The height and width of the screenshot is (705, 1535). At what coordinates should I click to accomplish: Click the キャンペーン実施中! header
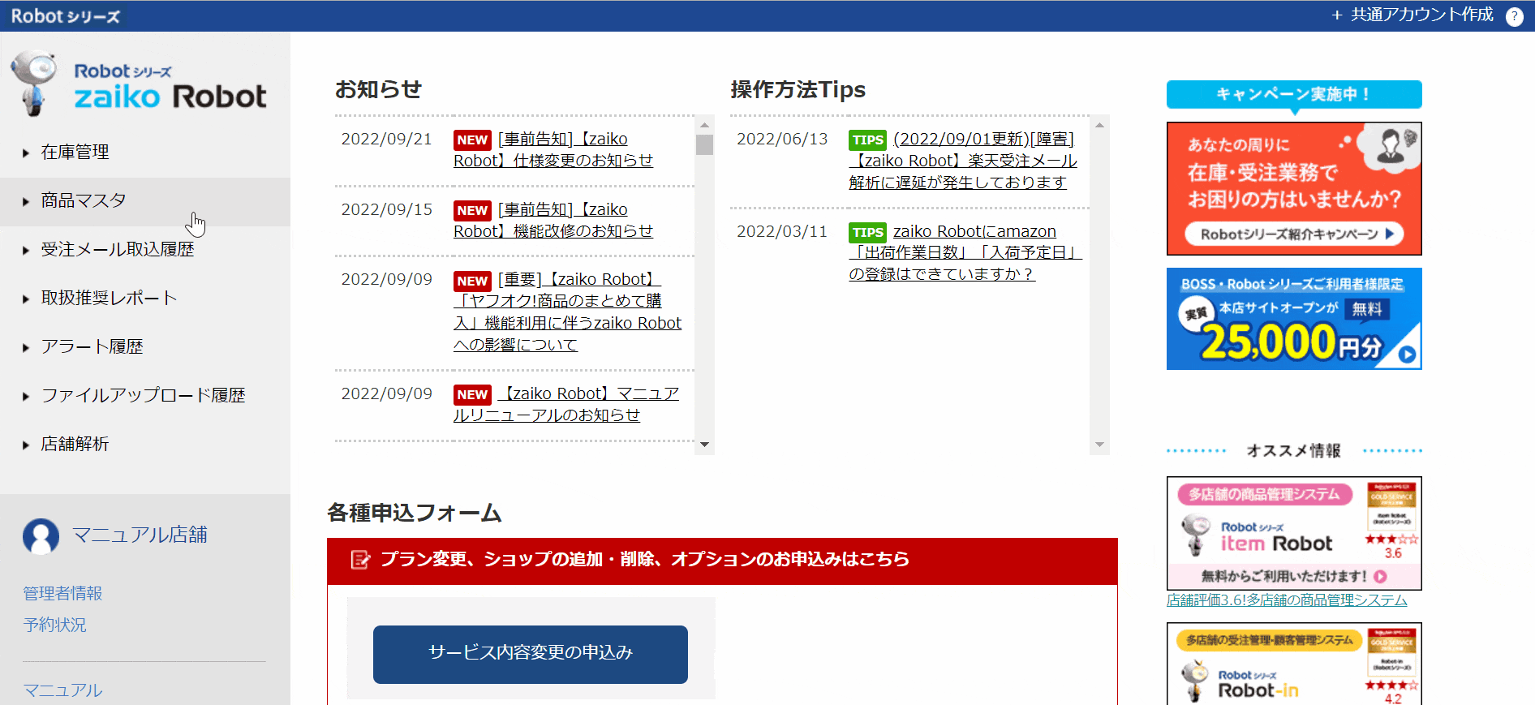pyautogui.click(x=1294, y=95)
